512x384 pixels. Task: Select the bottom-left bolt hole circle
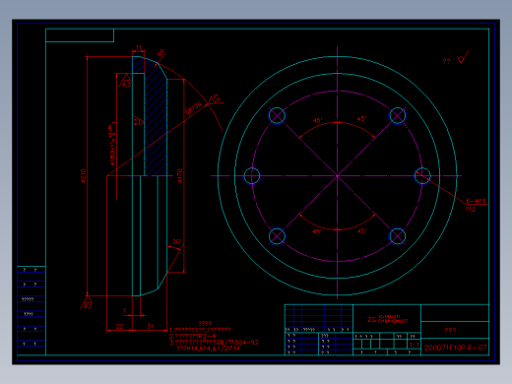tap(277, 236)
